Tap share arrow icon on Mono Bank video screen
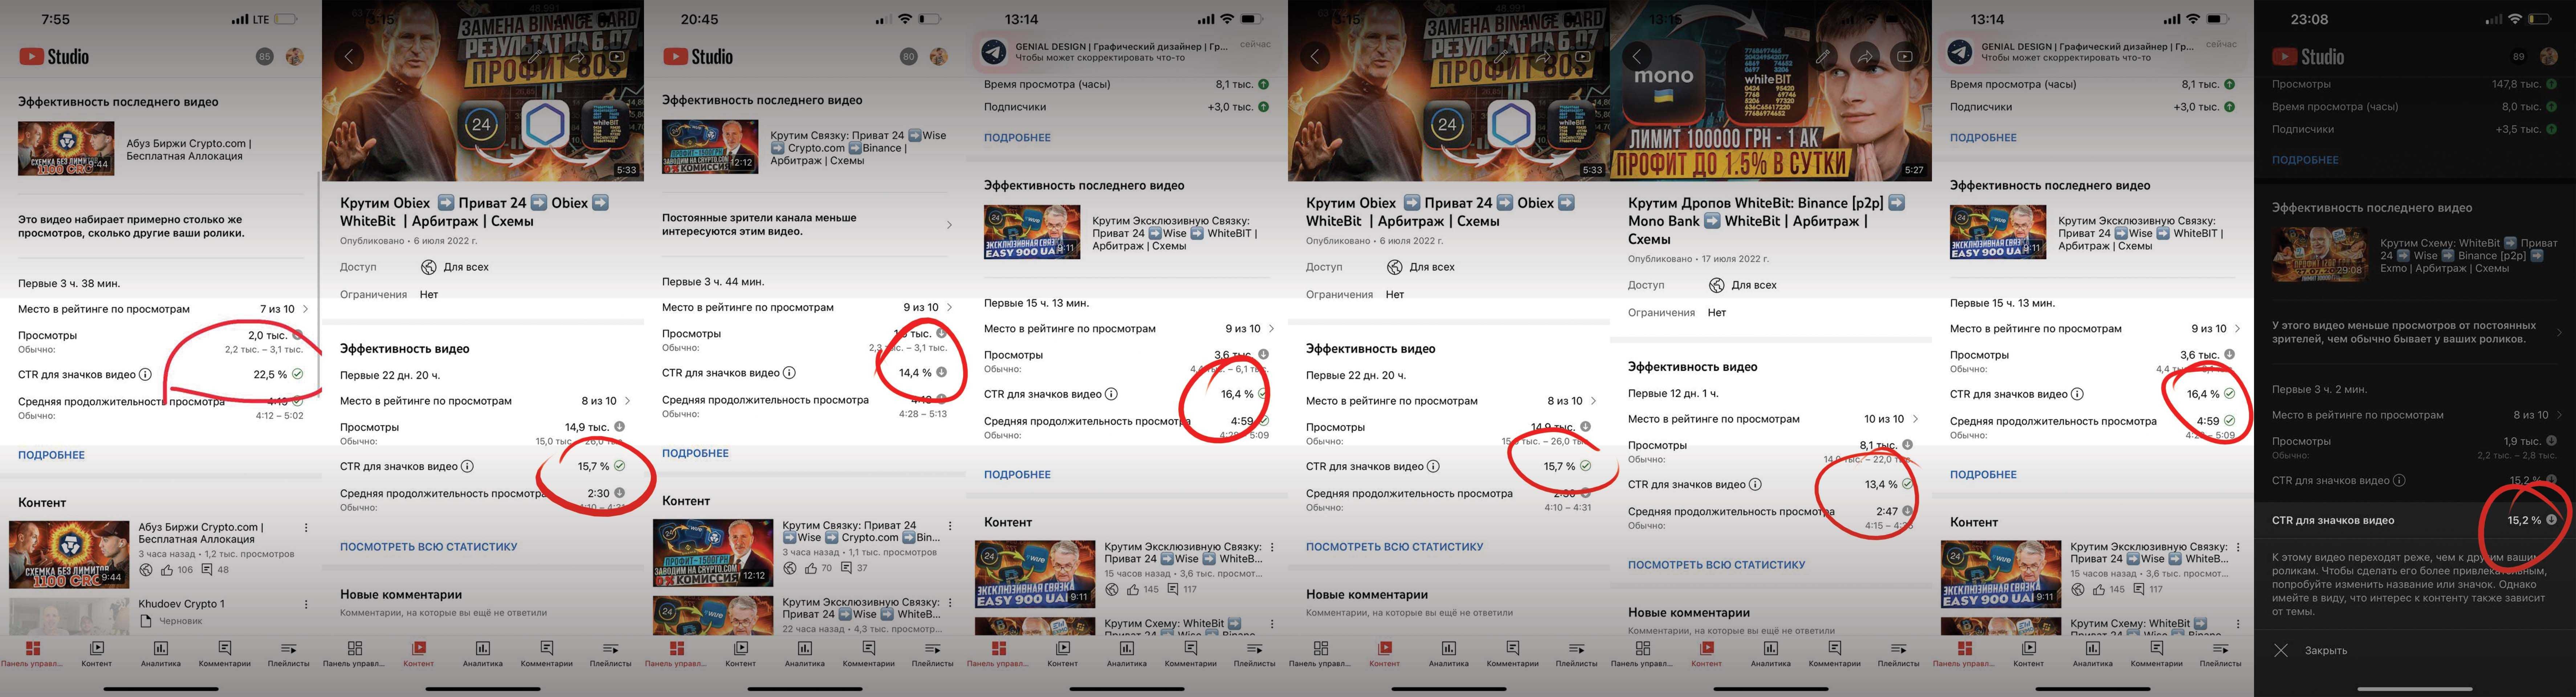This screenshot has width=2576, height=697. (1864, 57)
